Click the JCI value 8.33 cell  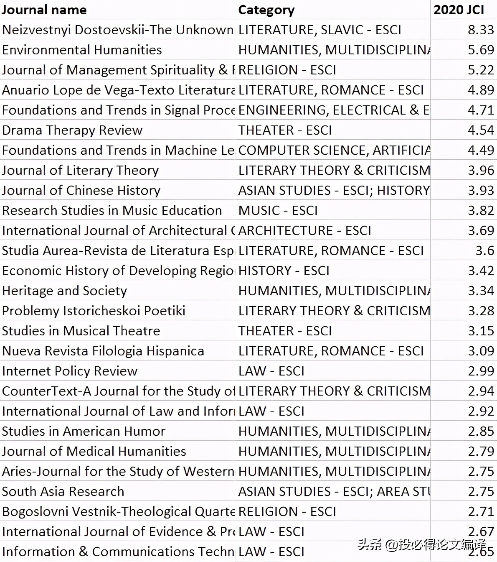[x=480, y=30]
